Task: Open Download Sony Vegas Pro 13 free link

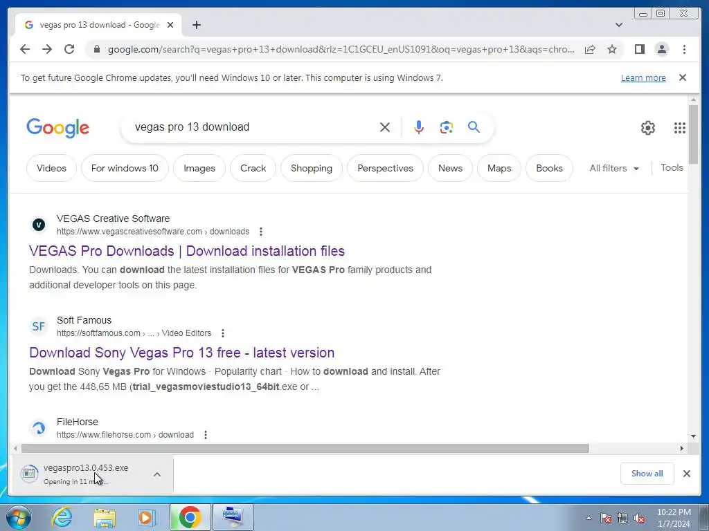Action: pyautogui.click(x=182, y=353)
